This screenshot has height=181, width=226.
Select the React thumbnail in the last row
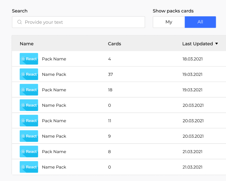[29, 167]
